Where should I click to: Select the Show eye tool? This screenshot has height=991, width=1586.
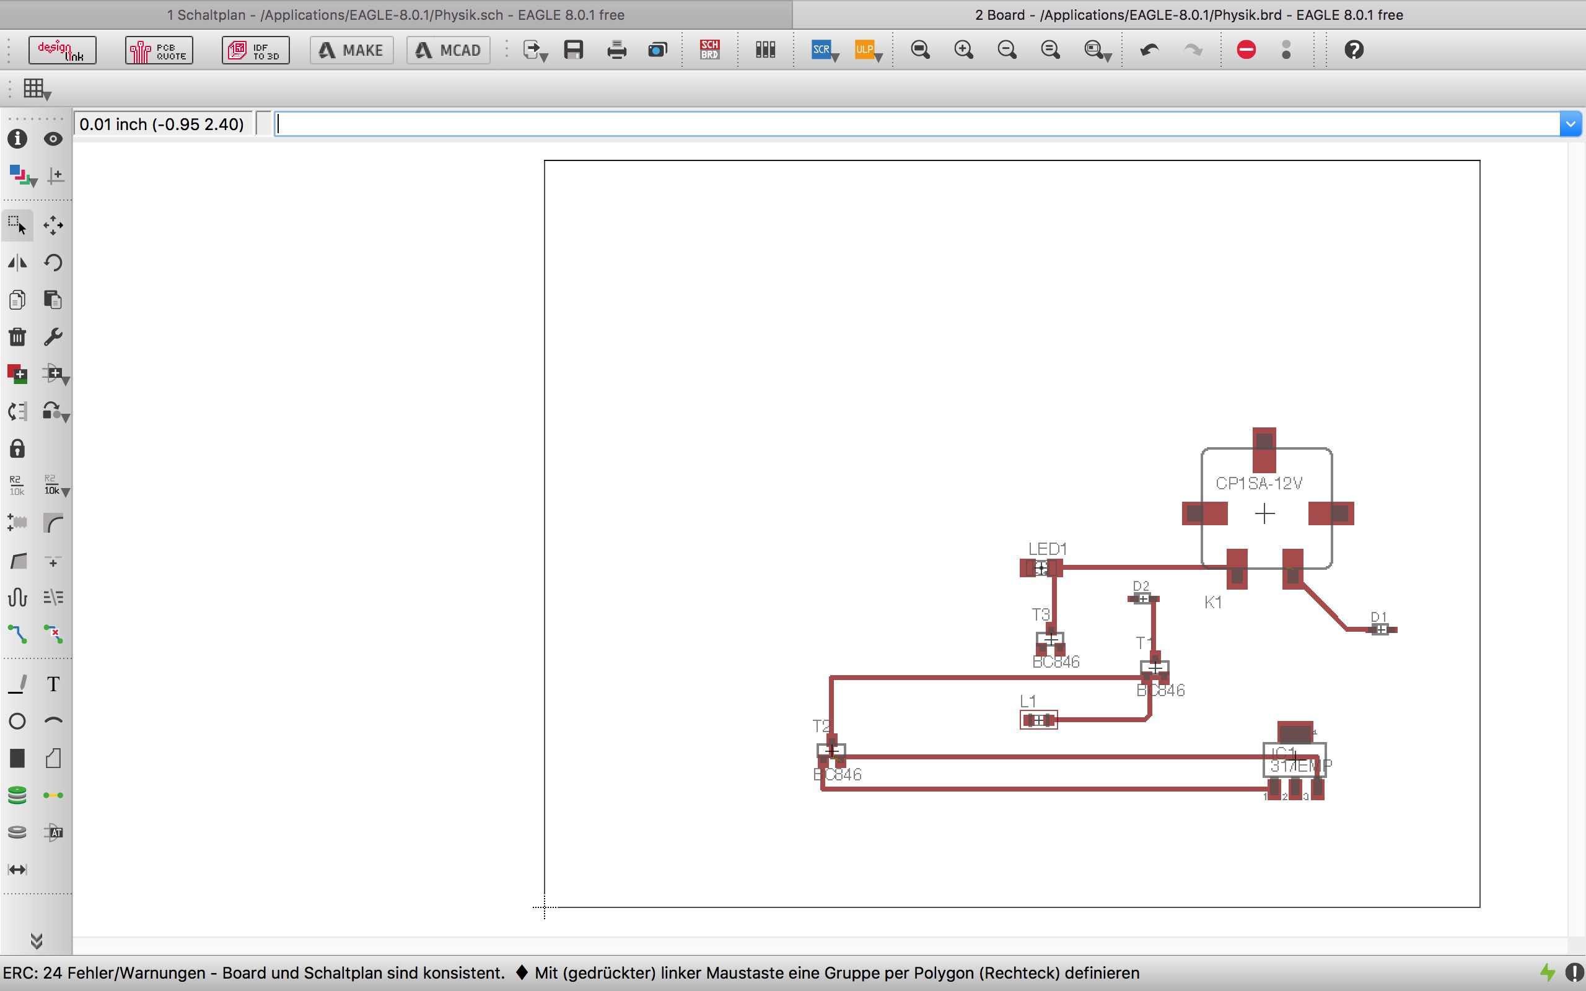coord(53,139)
